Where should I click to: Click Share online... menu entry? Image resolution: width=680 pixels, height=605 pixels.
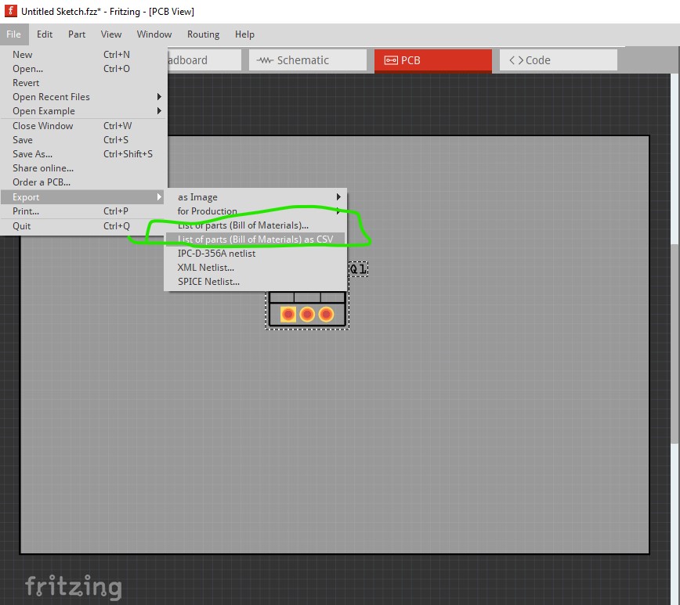(x=83, y=168)
